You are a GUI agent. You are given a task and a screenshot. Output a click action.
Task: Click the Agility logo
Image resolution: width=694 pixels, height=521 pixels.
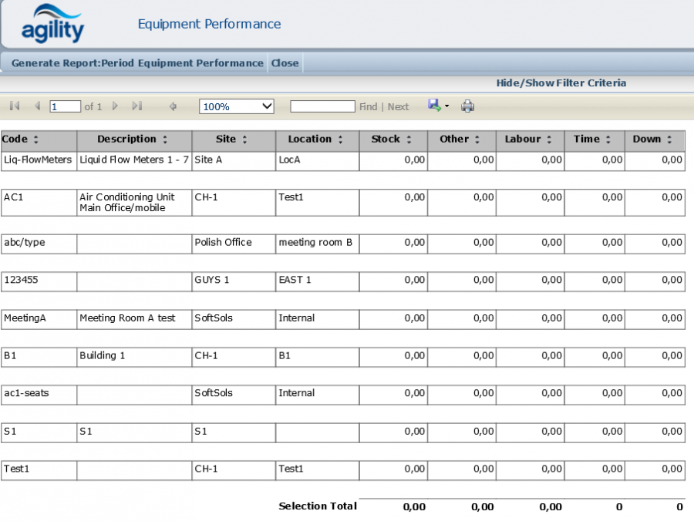[x=52, y=24]
